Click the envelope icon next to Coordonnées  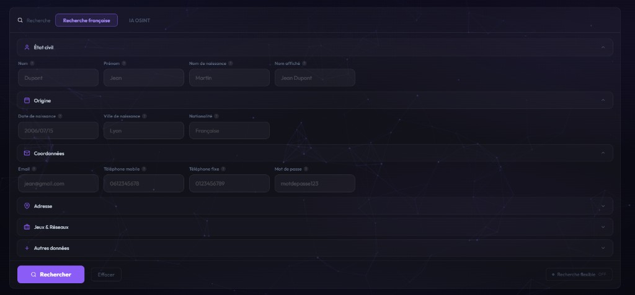click(27, 153)
